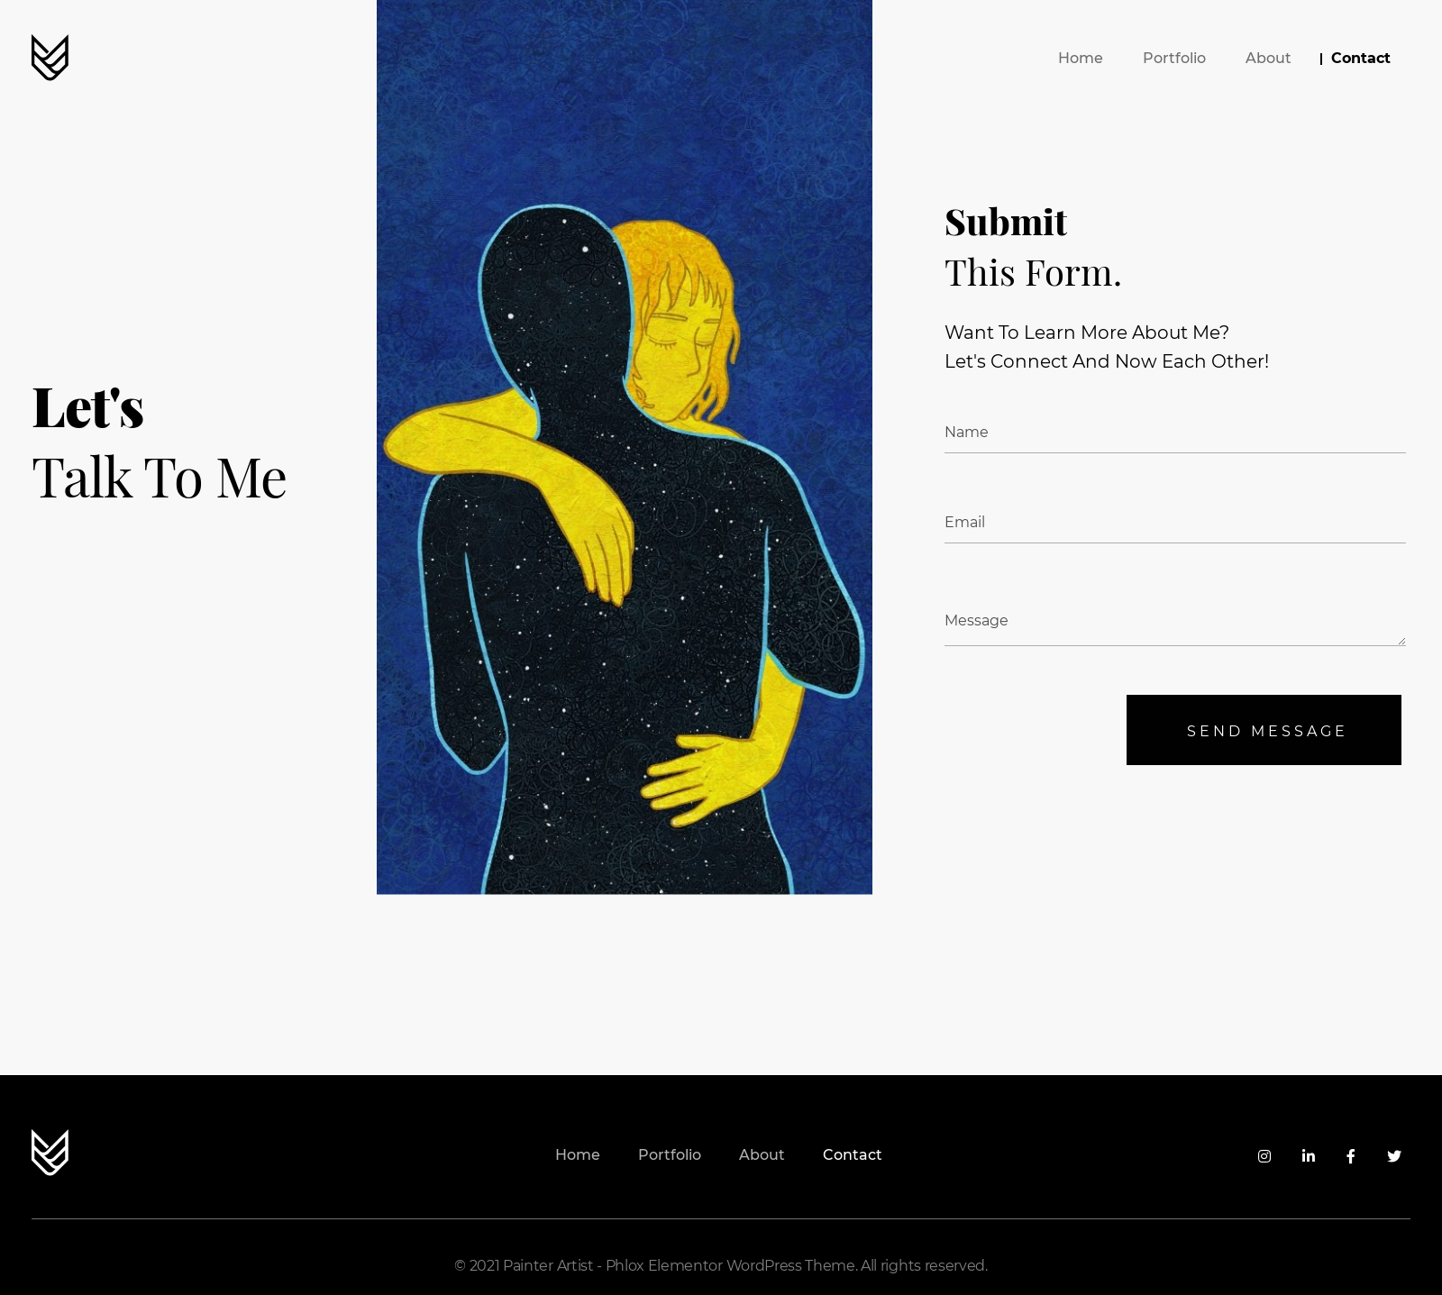Open footer Home link
The height and width of the screenshot is (1295, 1442).
click(577, 1154)
